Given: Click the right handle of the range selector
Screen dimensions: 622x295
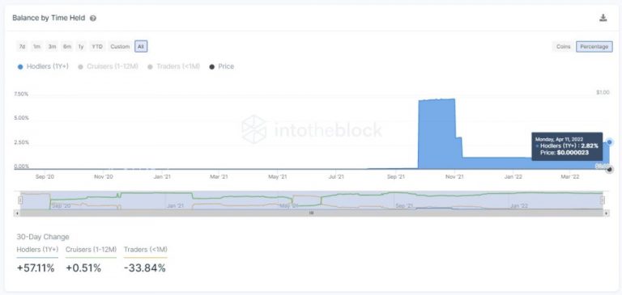Looking at the screenshot, I should tap(603, 200).
